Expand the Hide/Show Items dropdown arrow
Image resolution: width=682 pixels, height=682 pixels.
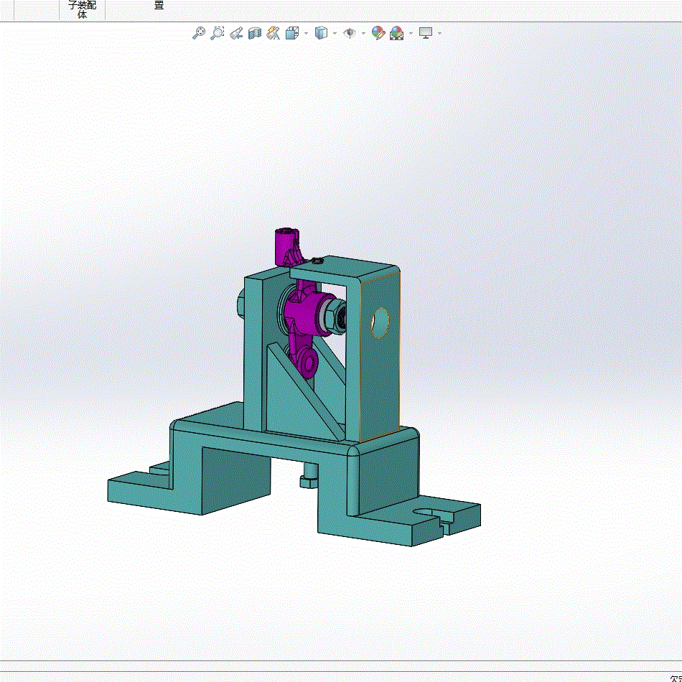(363, 33)
